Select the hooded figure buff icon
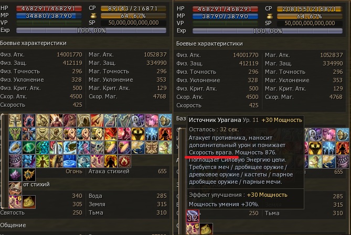 click(83, 120)
